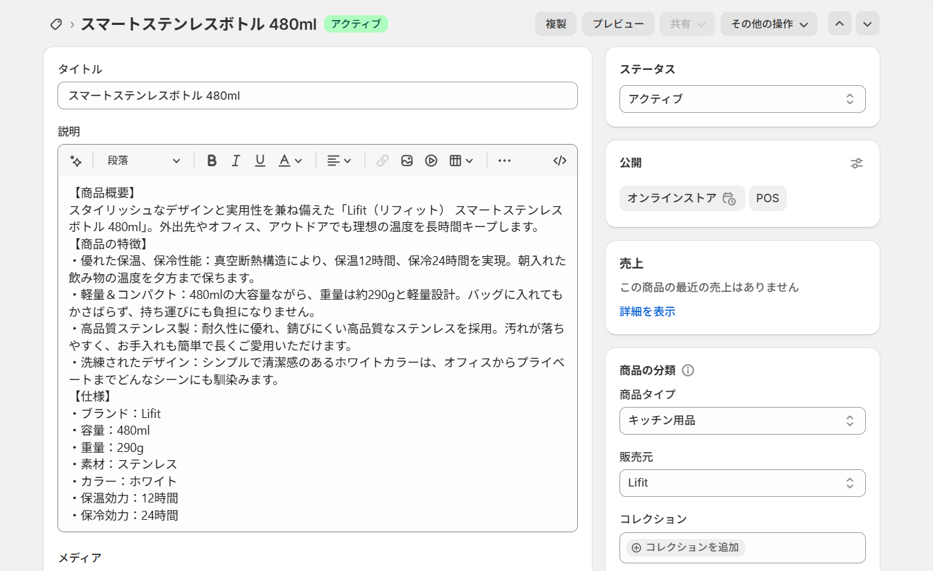Click the insert image icon
This screenshot has width=933, height=571.
click(x=407, y=161)
